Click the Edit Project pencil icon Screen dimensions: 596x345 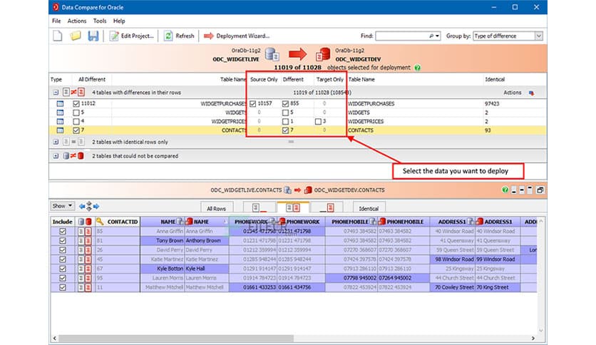click(x=113, y=36)
